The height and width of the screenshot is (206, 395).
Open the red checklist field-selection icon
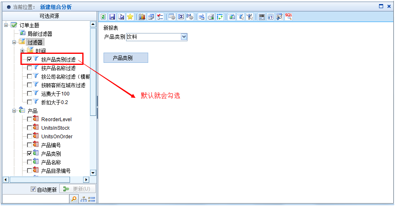(x=160, y=17)
